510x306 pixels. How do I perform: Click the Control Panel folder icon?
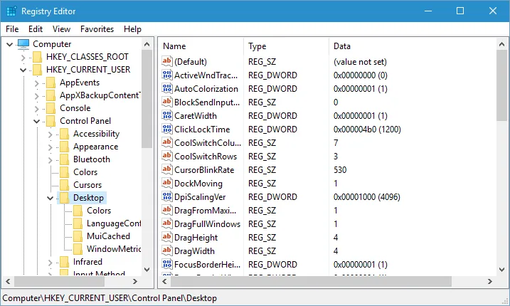[x=51, y=121]
